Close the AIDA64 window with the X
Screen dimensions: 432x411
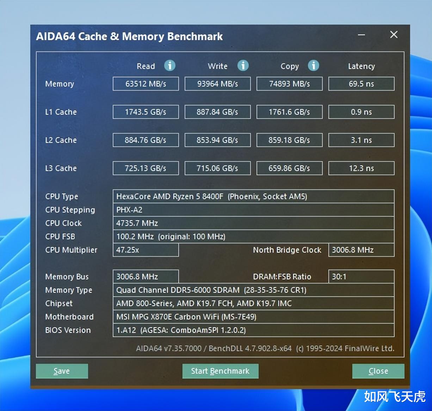(394, 34)
